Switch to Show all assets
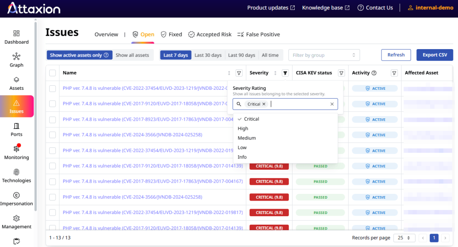This screenshot has height=247, width=458. 132,55
